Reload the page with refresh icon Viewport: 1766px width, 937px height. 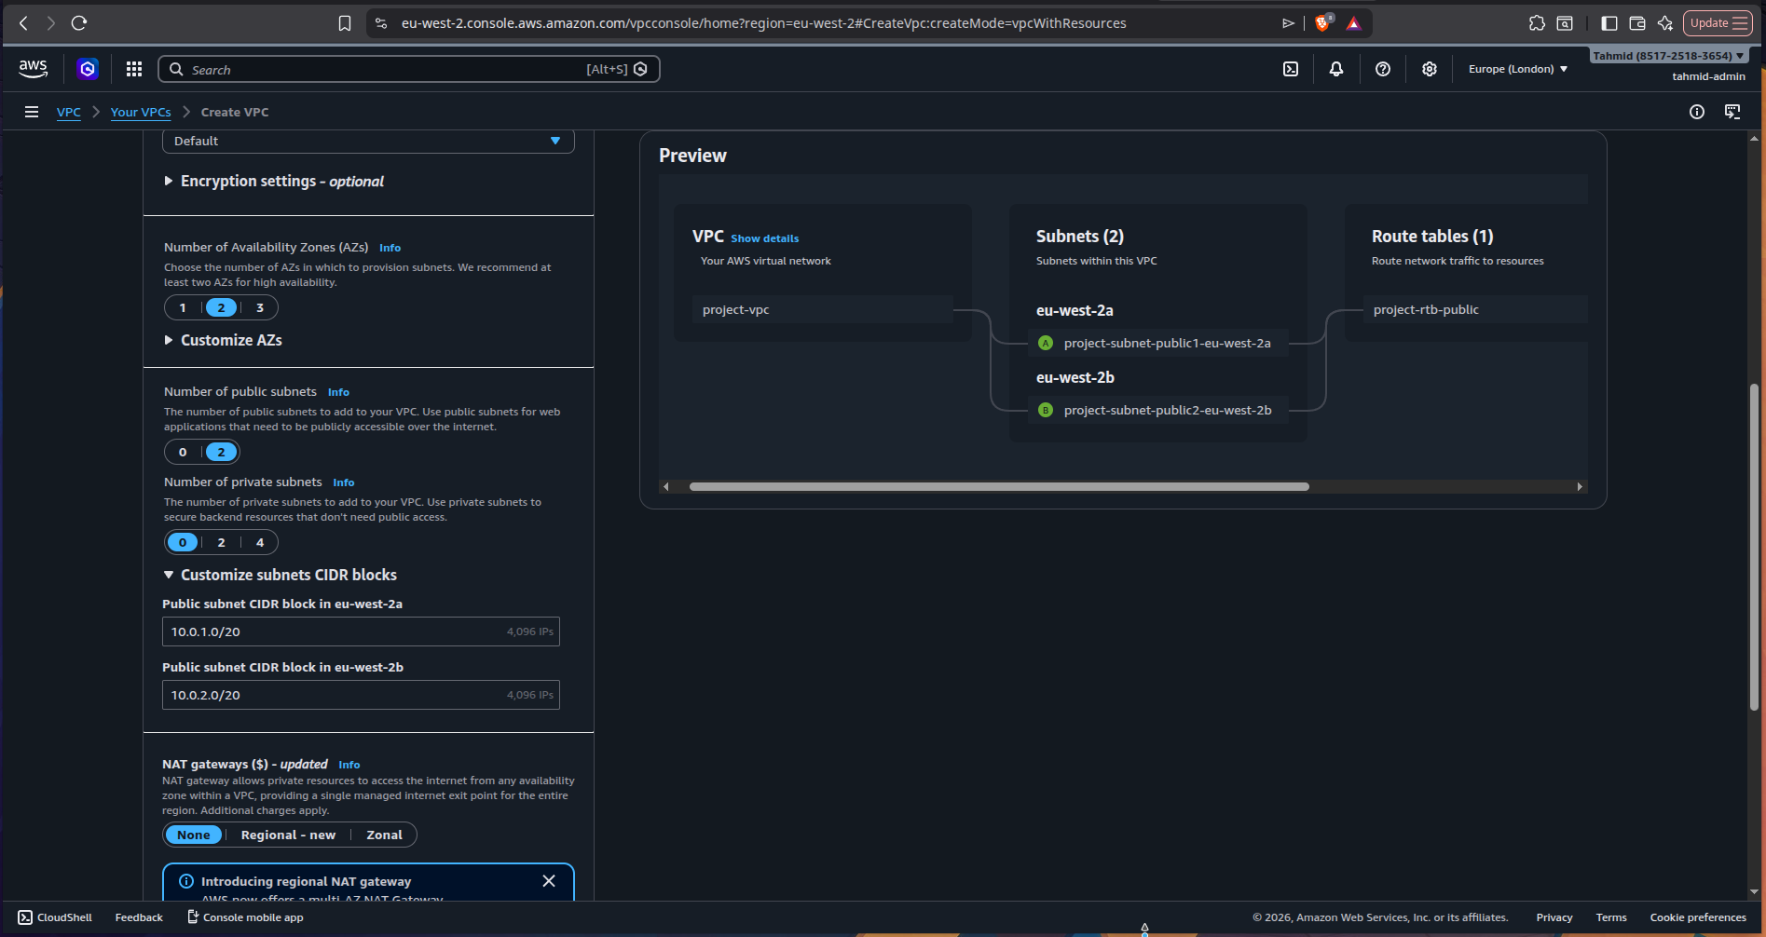[79, 23]
